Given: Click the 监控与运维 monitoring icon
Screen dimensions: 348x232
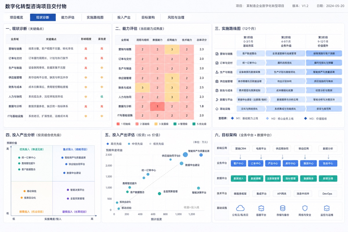Looking at the screenshot, I should 327,208.
